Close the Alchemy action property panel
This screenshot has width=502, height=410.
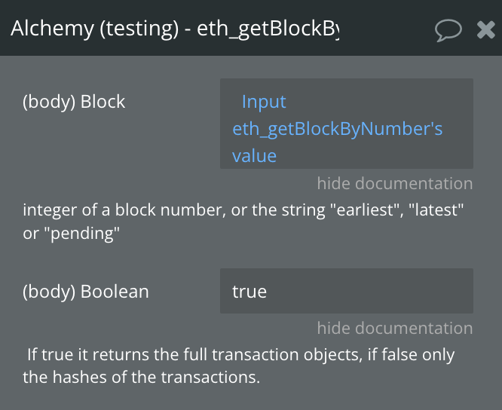point(485,29)
